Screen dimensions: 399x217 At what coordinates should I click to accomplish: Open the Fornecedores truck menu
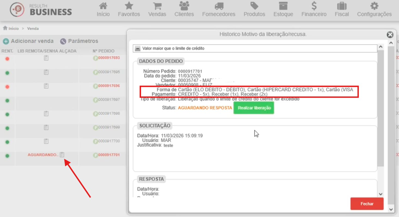click(219, 9)
